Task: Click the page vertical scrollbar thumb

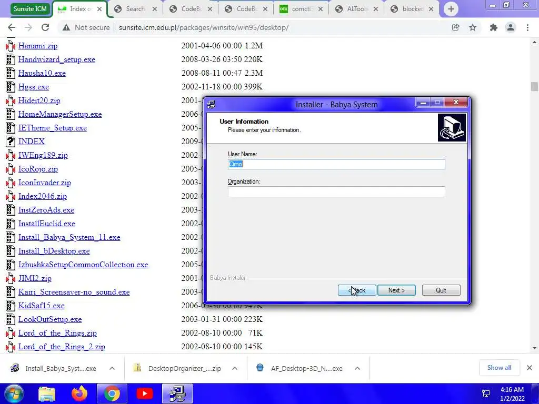Action: 534,87
